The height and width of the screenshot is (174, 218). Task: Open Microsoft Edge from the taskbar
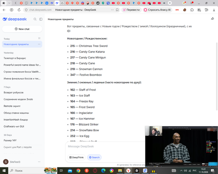(x=103, y=171)
